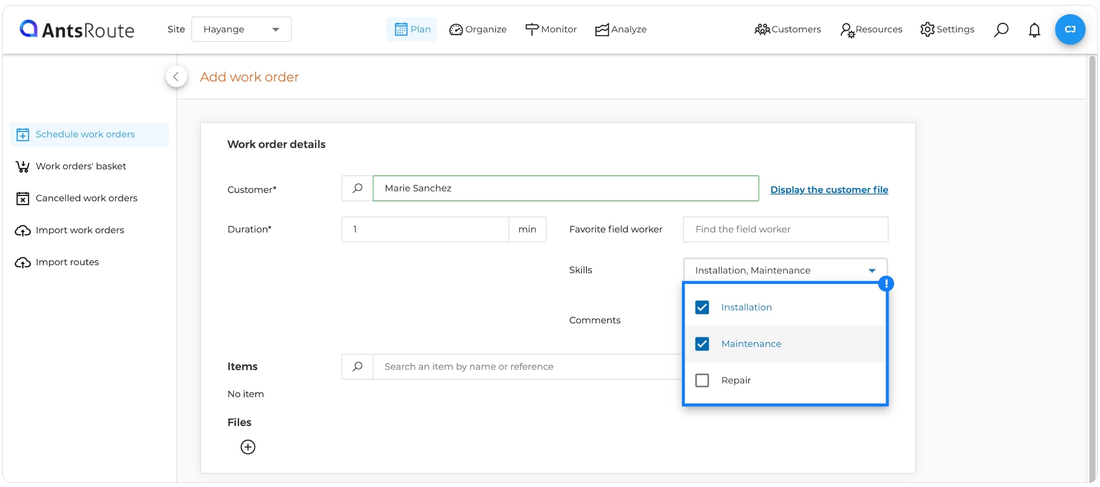Collapse the sidebar with the back chevron
Viewport: 1100px width, 487px height.
tap(176, 77)
